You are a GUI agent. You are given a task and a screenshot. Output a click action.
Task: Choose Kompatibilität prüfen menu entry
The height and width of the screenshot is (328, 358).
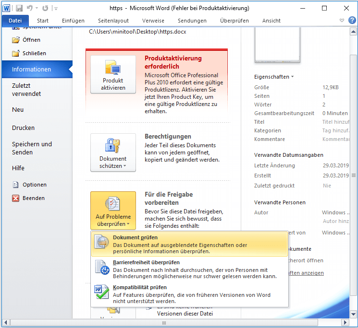[189, 294]
